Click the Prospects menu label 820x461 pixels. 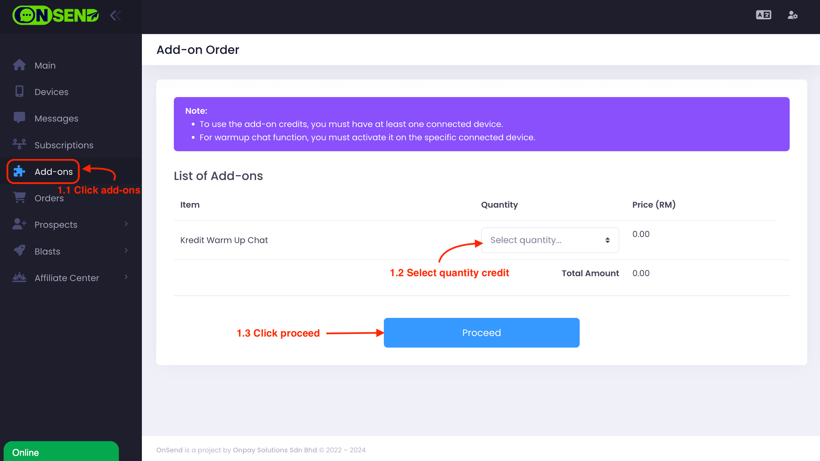click(x=56, y=225)
